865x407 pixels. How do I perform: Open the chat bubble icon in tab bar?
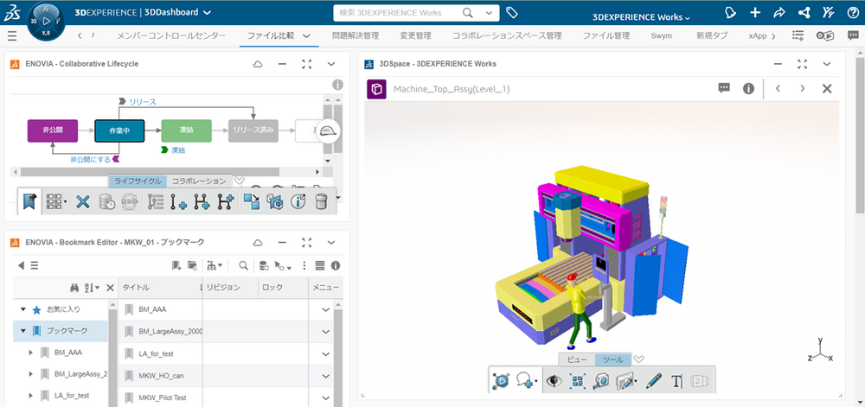(x=853, y=35)
